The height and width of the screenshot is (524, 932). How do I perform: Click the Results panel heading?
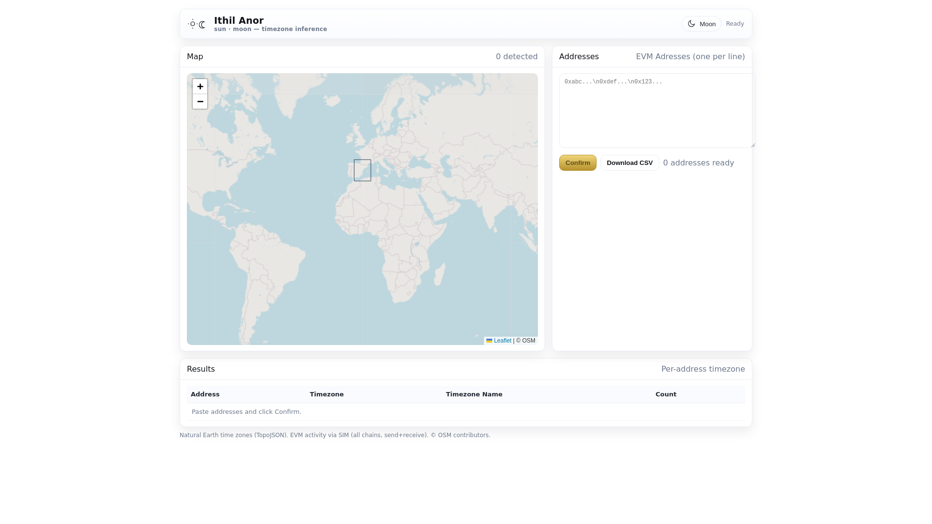point(201,369)
